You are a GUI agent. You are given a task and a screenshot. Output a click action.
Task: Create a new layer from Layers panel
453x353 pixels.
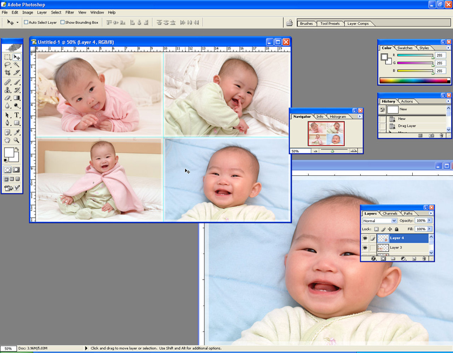(414, 259)
